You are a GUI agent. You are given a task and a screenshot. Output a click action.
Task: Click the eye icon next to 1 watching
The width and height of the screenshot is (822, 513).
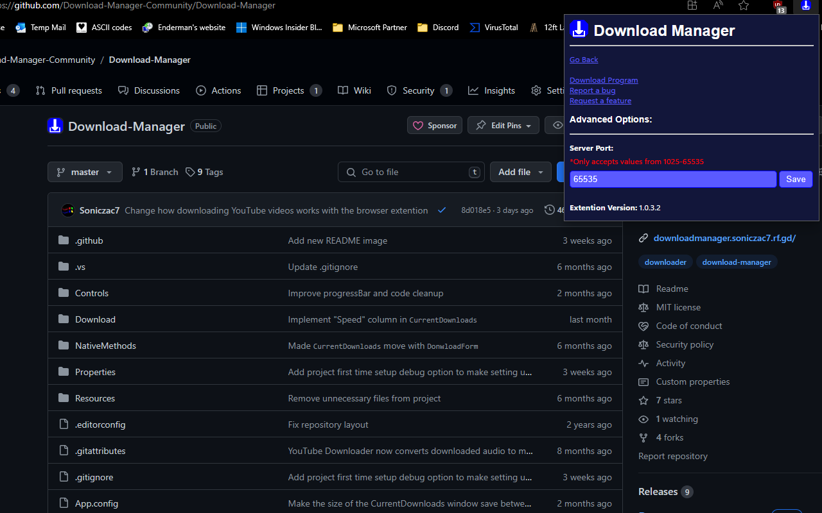coord(643,419)
